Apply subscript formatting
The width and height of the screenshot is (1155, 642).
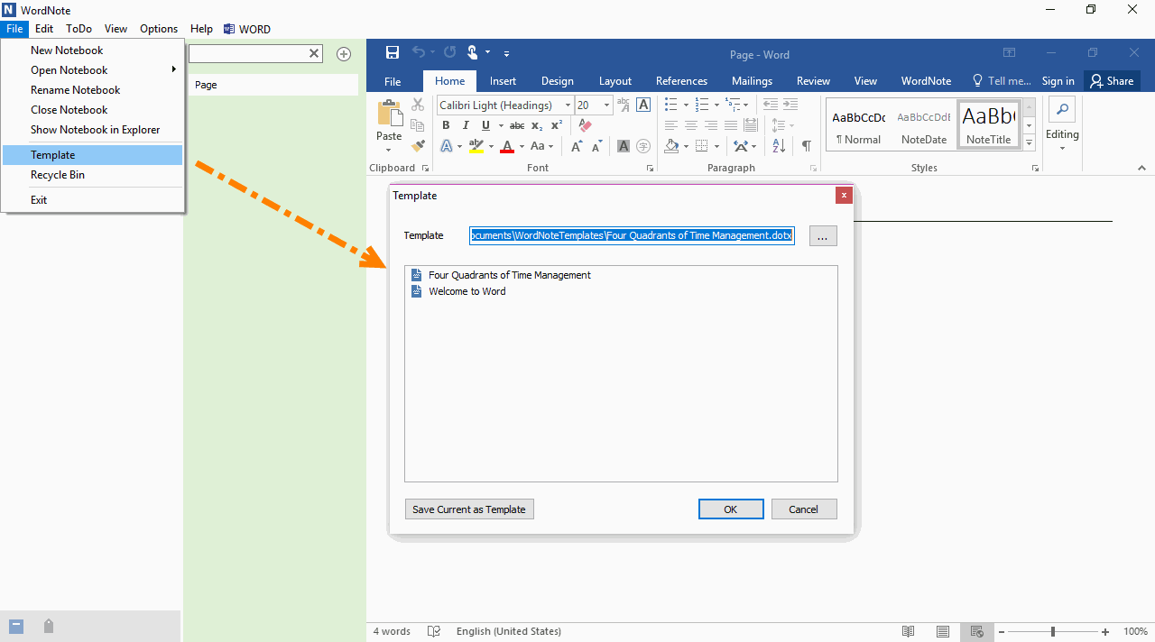point(537,125)
